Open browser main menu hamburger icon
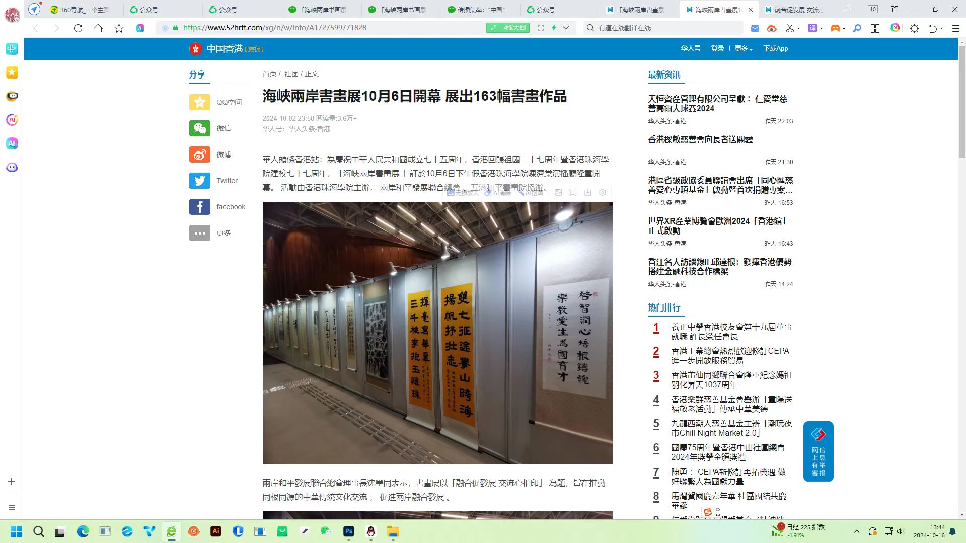The width and height of the screenshot is (966, 543). coord(955,28)
